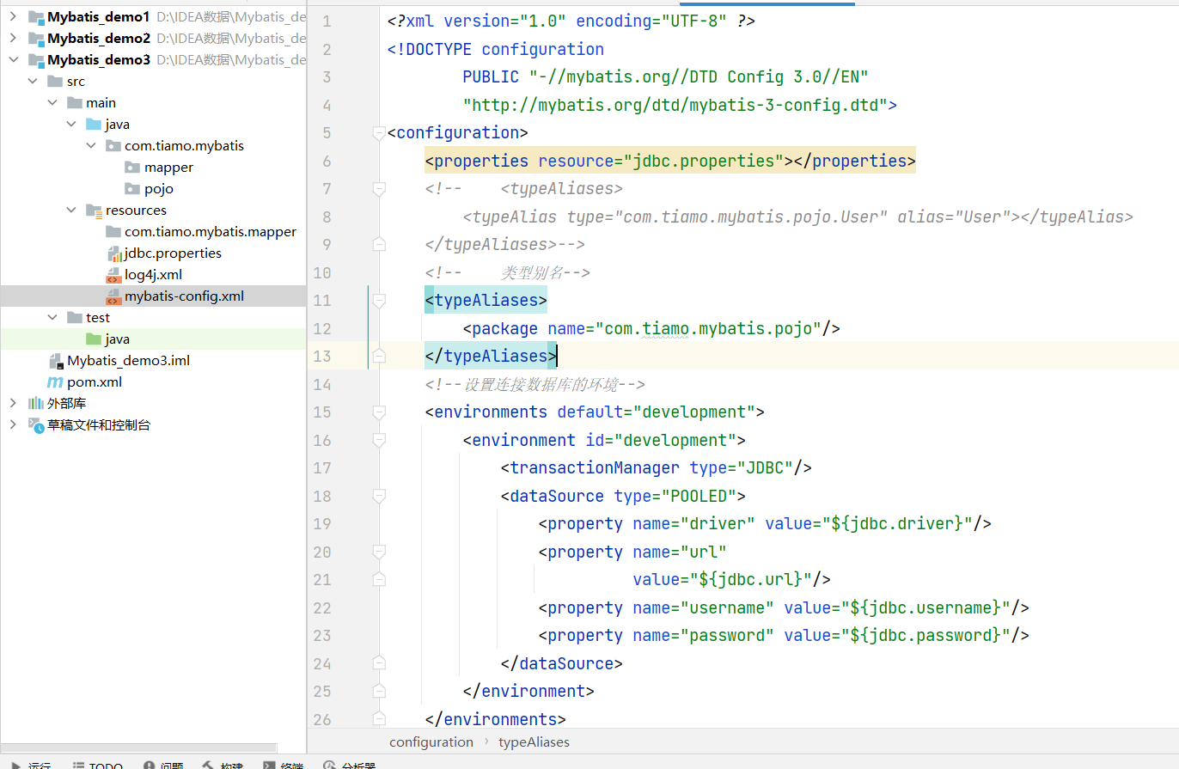This screenshot has width=1179, height=769.
Task: Open jdbc.properties via its file icon
Action: coord(113,253)
